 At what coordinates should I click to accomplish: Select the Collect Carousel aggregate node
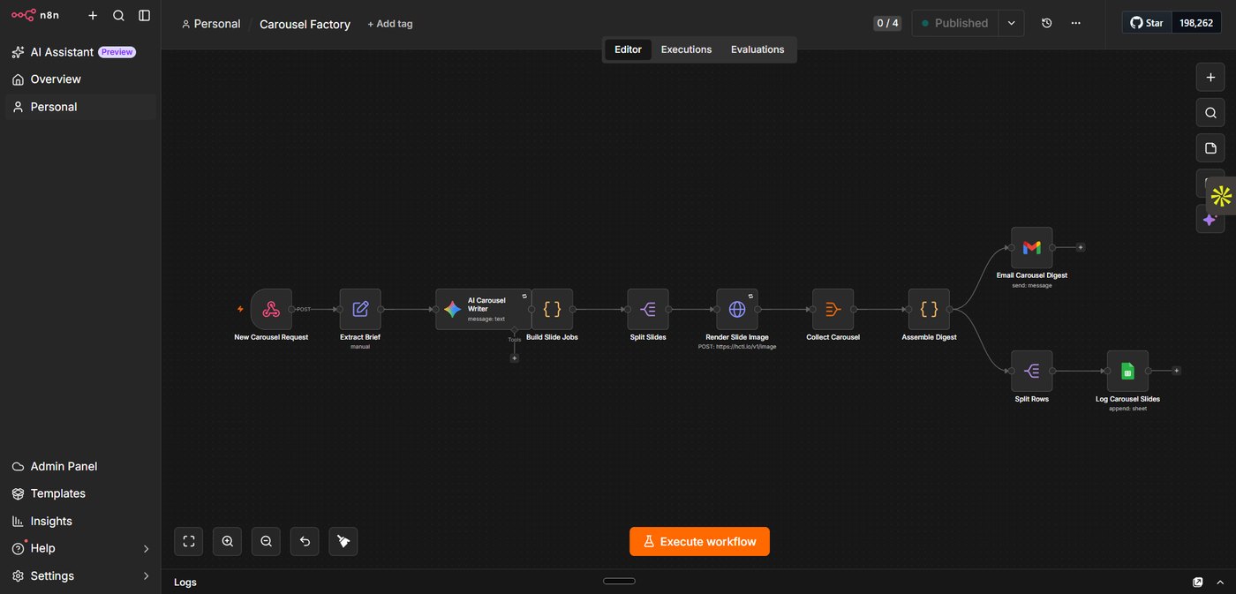coord(833,310)
